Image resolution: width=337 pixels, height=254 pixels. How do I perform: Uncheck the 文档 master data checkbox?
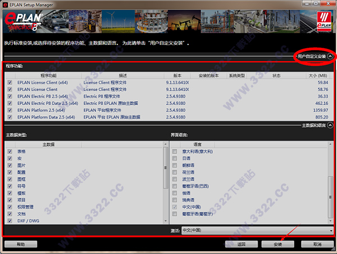(10, 214)
